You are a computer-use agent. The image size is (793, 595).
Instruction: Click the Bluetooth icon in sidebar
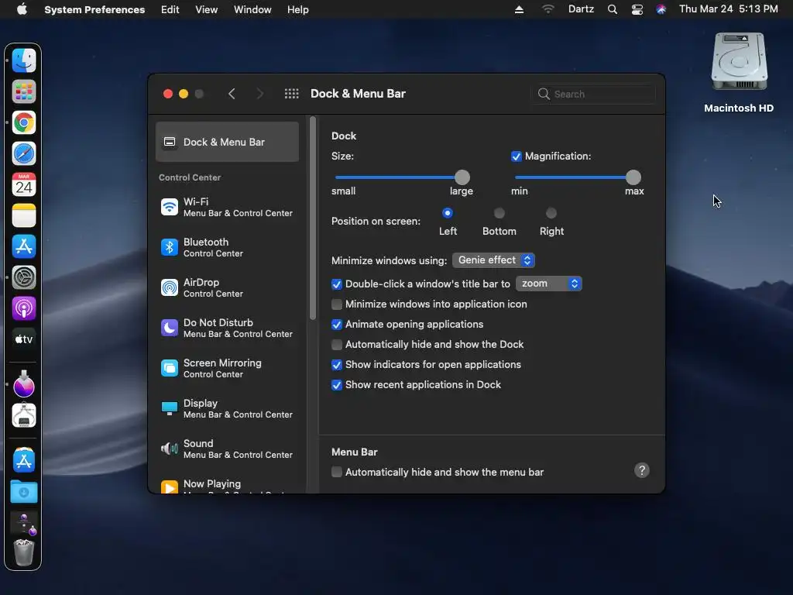click(x=170, y=247)
